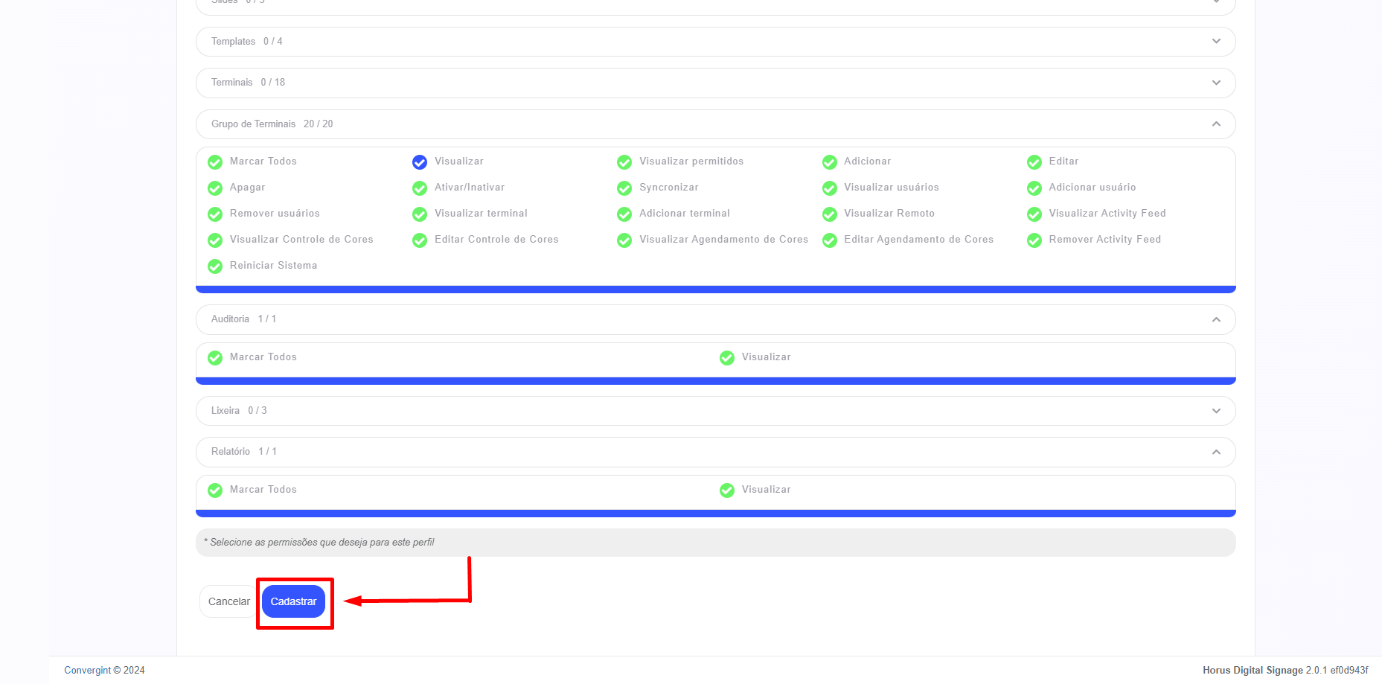This screenshot has height=684, width=1382.
Task: Toggle the Editar Controle de Cores check icon
Action: pyautogui.click(x=420, y=240)
